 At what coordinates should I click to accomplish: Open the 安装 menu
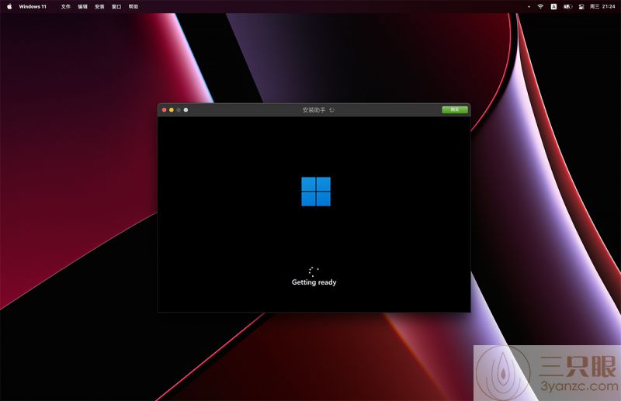(99, 6)
